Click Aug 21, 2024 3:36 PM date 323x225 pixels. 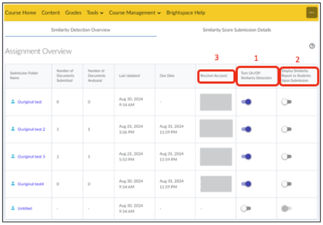click(131, 129)
